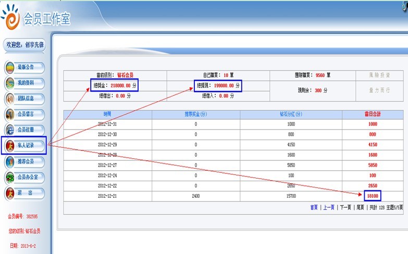Open 会员办公室 with the green flower icon
408x254 pixels.
pyautogui.click(x=24, y=177)
